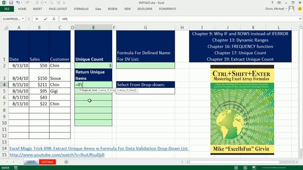Click the macro recording icon in status bar
The width and height of the screenshot is (303, 170).
tap(16, 168)
